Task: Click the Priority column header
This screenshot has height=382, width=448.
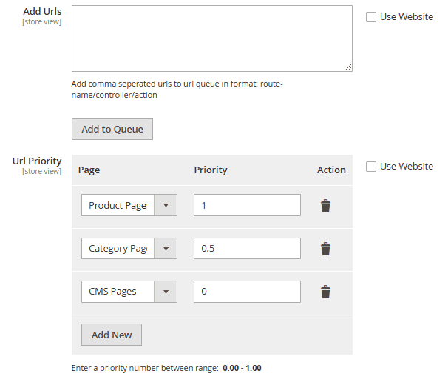Action: (211, 170)
